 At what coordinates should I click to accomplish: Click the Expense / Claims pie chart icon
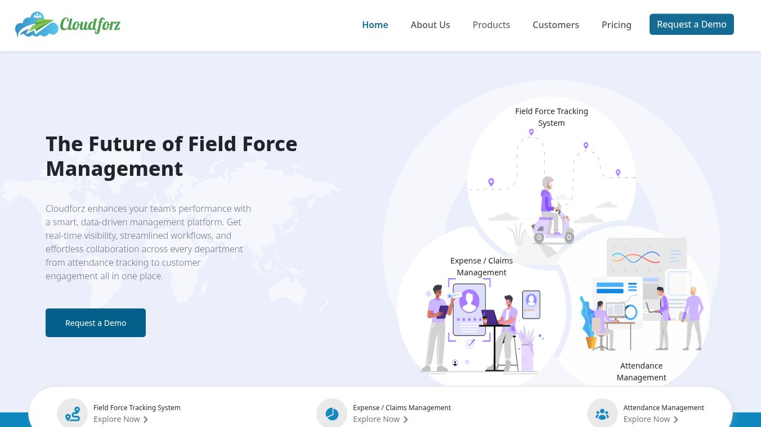click(332, 414)
